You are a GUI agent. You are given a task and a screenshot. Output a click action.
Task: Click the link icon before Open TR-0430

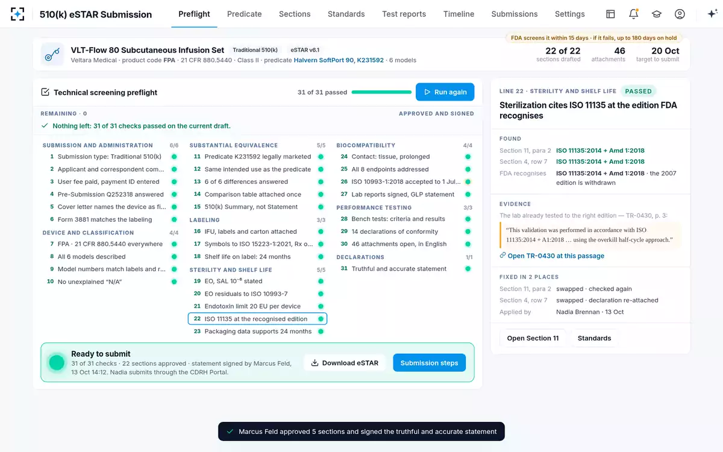(x=502, y=256)
